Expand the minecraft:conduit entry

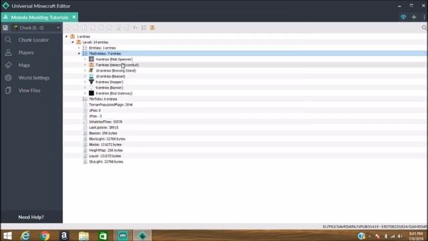(85, 65)
